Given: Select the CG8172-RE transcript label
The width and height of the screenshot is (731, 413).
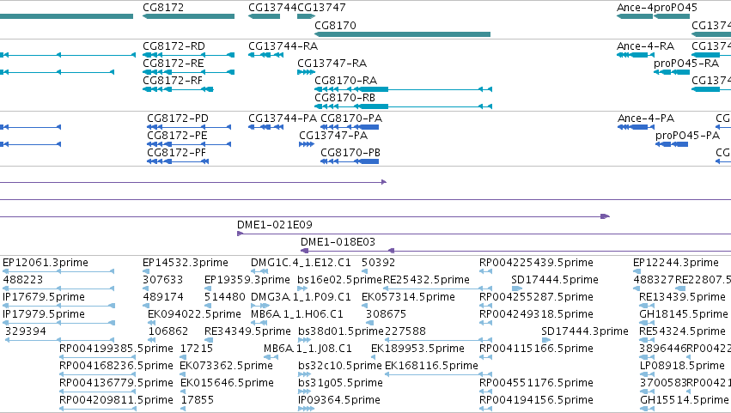Looking at the screenshot, I should point(173,64).
